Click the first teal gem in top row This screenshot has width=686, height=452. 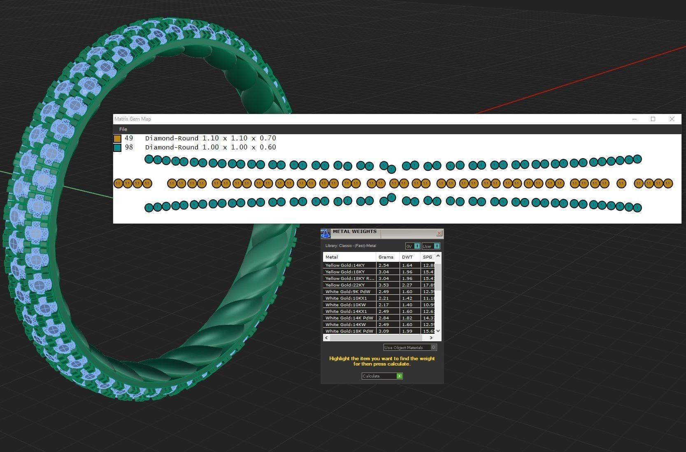pyautogui.click(x=149, y=159)
